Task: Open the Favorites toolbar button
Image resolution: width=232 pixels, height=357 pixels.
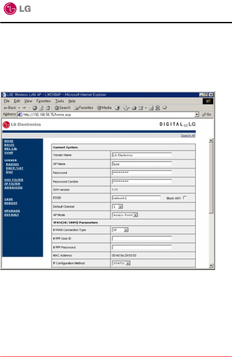Action: [x=84, y=108]
